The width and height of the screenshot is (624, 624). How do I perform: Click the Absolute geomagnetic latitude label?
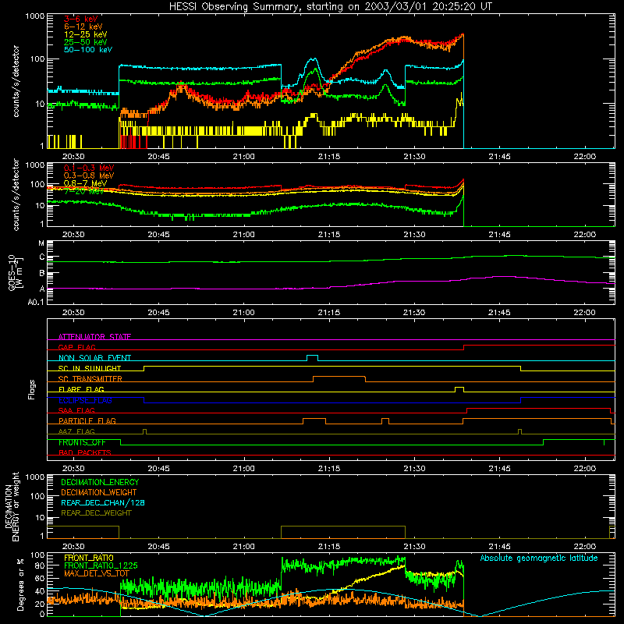[539, 558]
